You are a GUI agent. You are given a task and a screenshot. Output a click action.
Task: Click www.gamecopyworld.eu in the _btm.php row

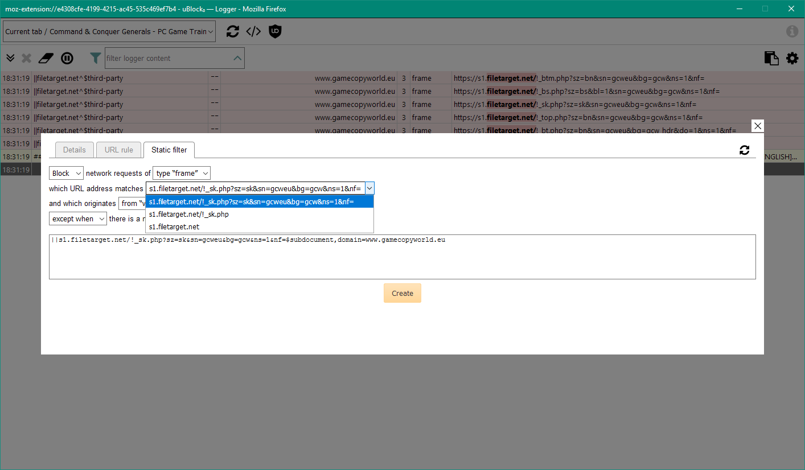coord(355,79)
